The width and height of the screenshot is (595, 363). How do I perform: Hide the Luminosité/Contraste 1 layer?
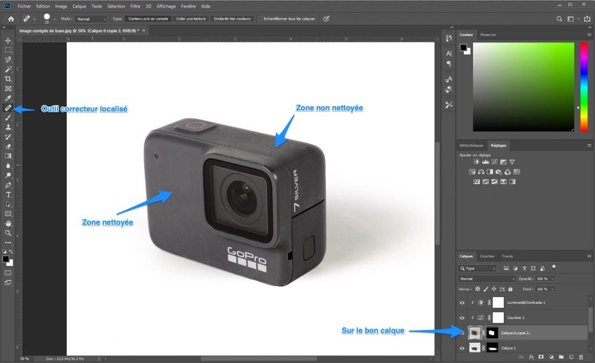click(462, 303)
